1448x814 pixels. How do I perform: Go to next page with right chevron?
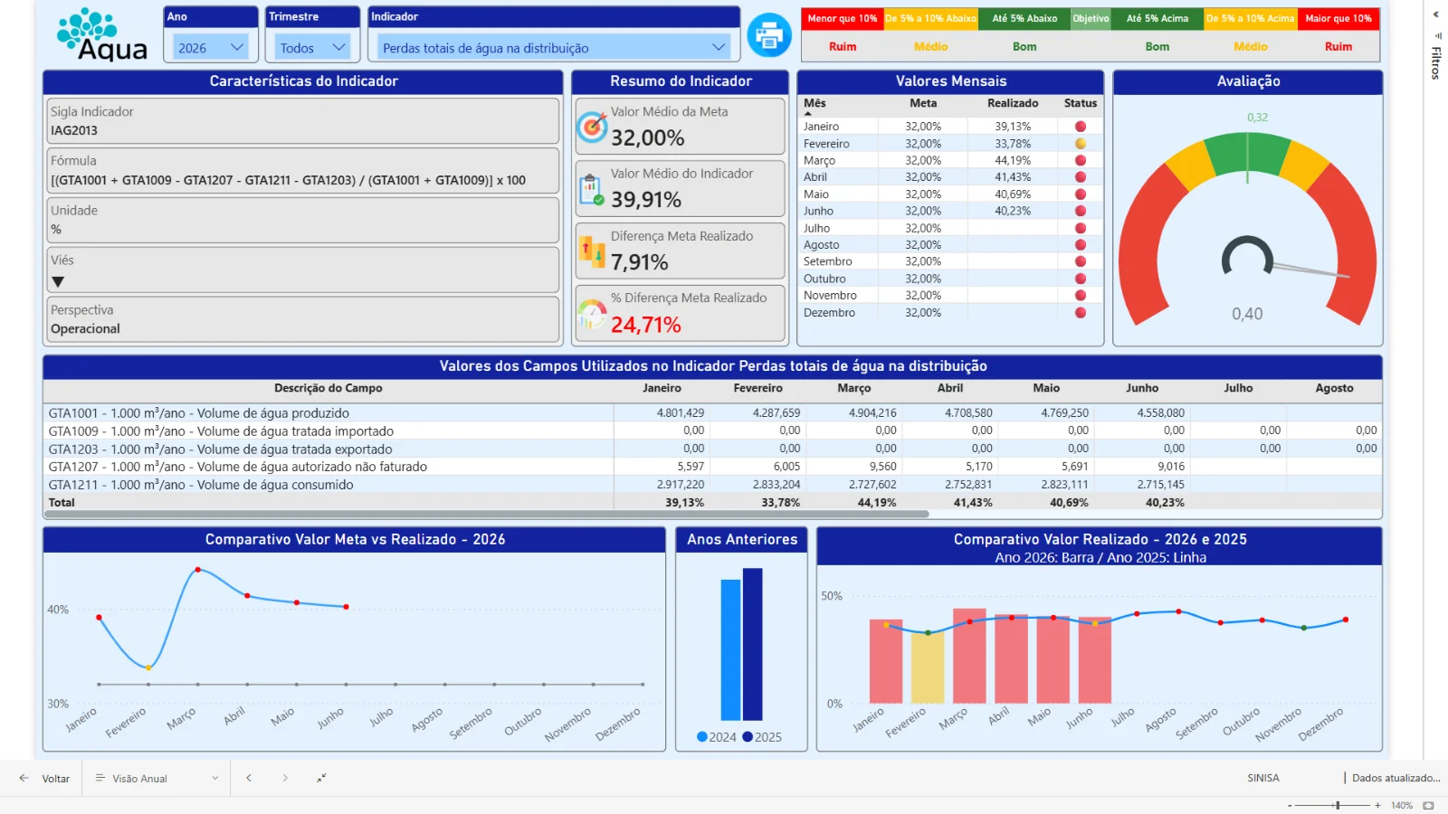(x=285, y=778)
